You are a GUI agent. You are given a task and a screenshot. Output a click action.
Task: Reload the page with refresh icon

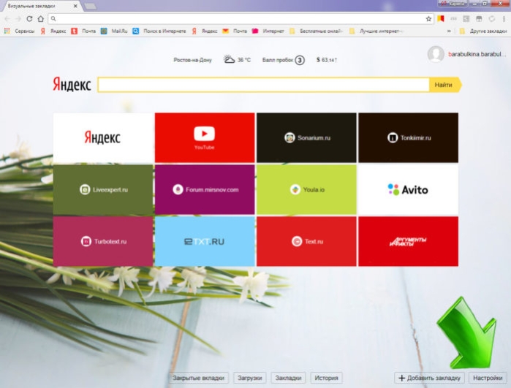click(29, 19)
